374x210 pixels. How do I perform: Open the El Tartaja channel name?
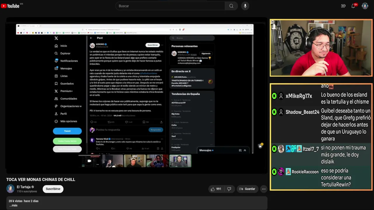(x=24, y=187)
